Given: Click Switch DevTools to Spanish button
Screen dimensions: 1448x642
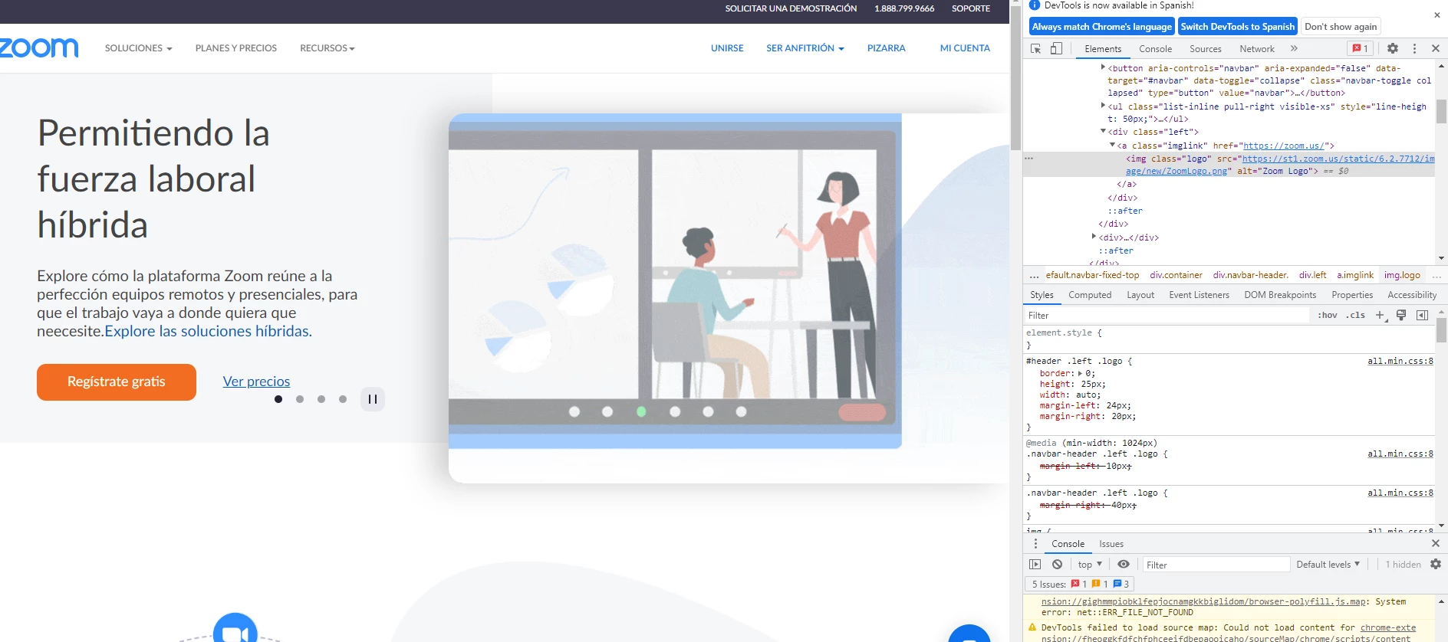Looking at the screenshot, I should [x=1238, y=26].
